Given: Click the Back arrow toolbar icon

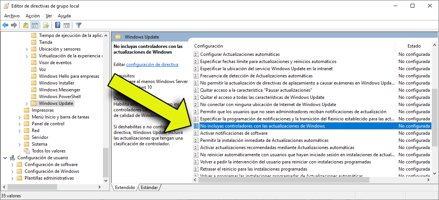Looking at the screenshot, I should click(x=5, y=25).
